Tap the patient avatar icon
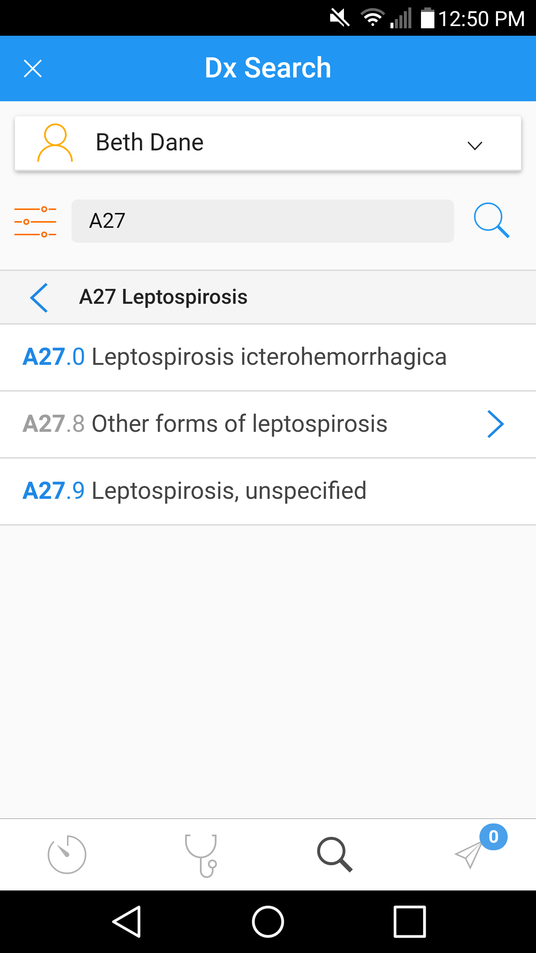 point(55,143)
